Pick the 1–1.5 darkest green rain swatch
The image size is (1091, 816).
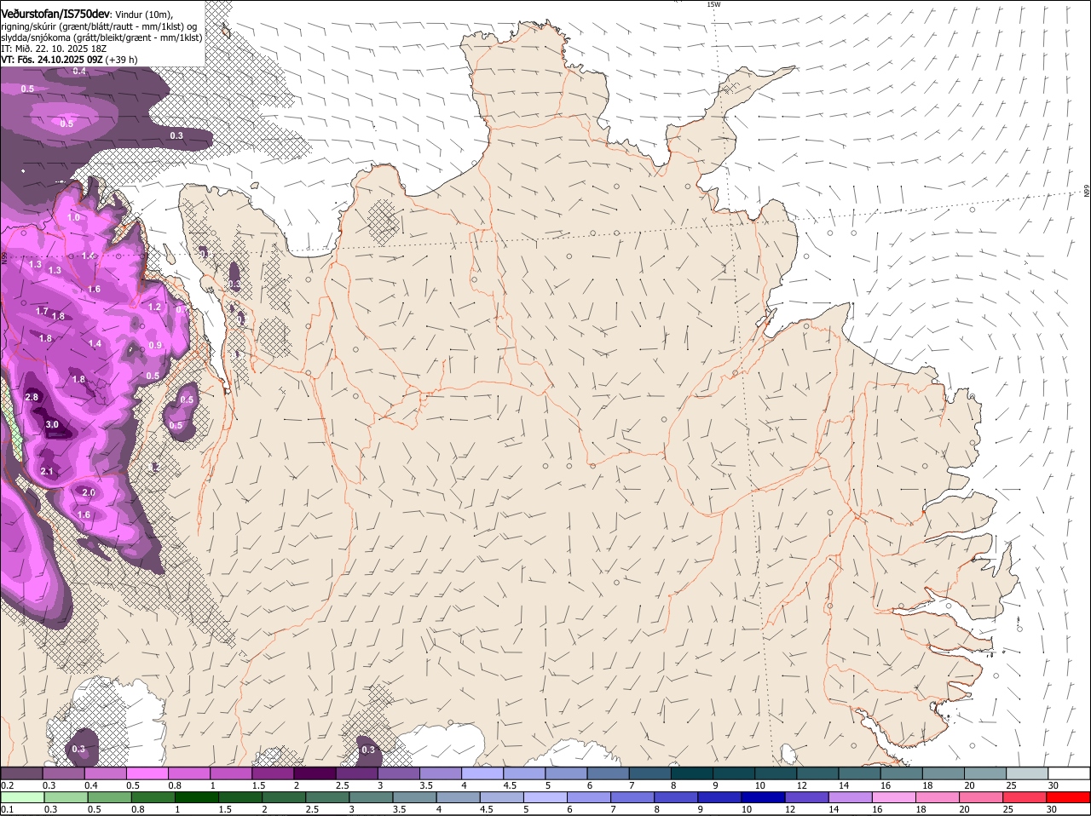197,797
